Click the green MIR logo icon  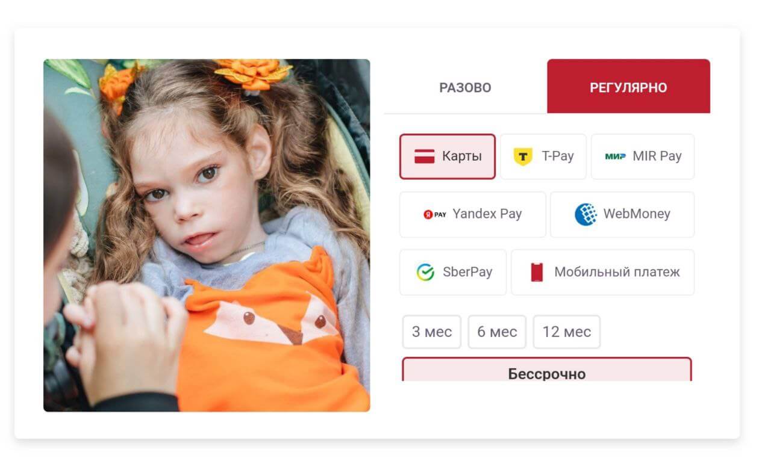pyautogui.click(x=616, y=156)
